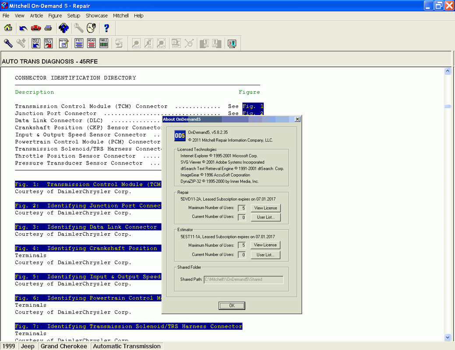The image size is (455, 350).
Task: Click the Zoom Out figure icon
Action: click(x=136, y=43)
